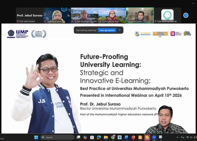
Task: Click the "Future-Proofing University Learning:" slide title
Action: (x=111, y=61)
